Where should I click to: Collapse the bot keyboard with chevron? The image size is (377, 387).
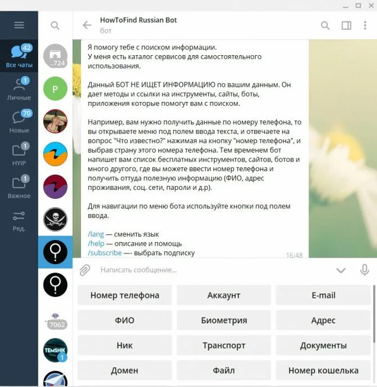point(341,270)
